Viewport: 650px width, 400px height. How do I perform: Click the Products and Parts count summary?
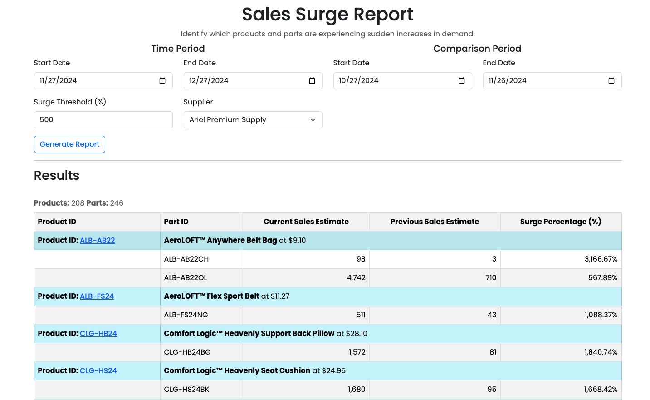[78, 203]
